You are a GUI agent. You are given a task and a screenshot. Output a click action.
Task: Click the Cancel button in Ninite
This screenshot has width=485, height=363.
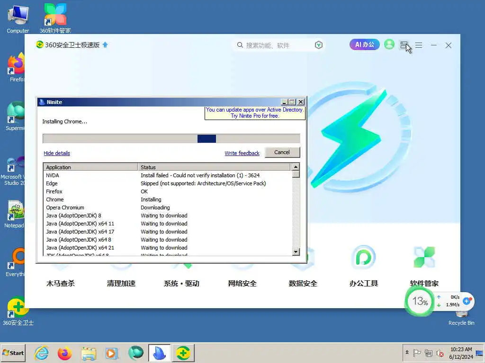[x=282, y=152]
